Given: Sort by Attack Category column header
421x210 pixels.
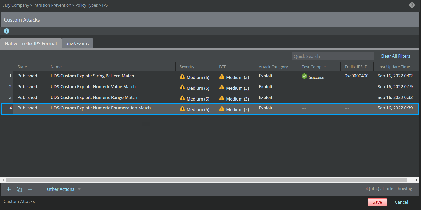Looking at the screenshot, I should pyautogui.click(x=276, y=67).
